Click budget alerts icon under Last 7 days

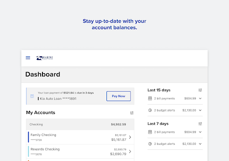tap(150, 144)
